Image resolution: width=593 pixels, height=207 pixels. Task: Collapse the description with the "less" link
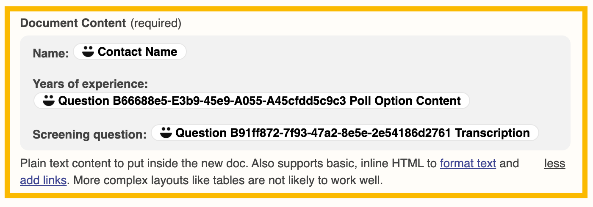click(555, 163)
